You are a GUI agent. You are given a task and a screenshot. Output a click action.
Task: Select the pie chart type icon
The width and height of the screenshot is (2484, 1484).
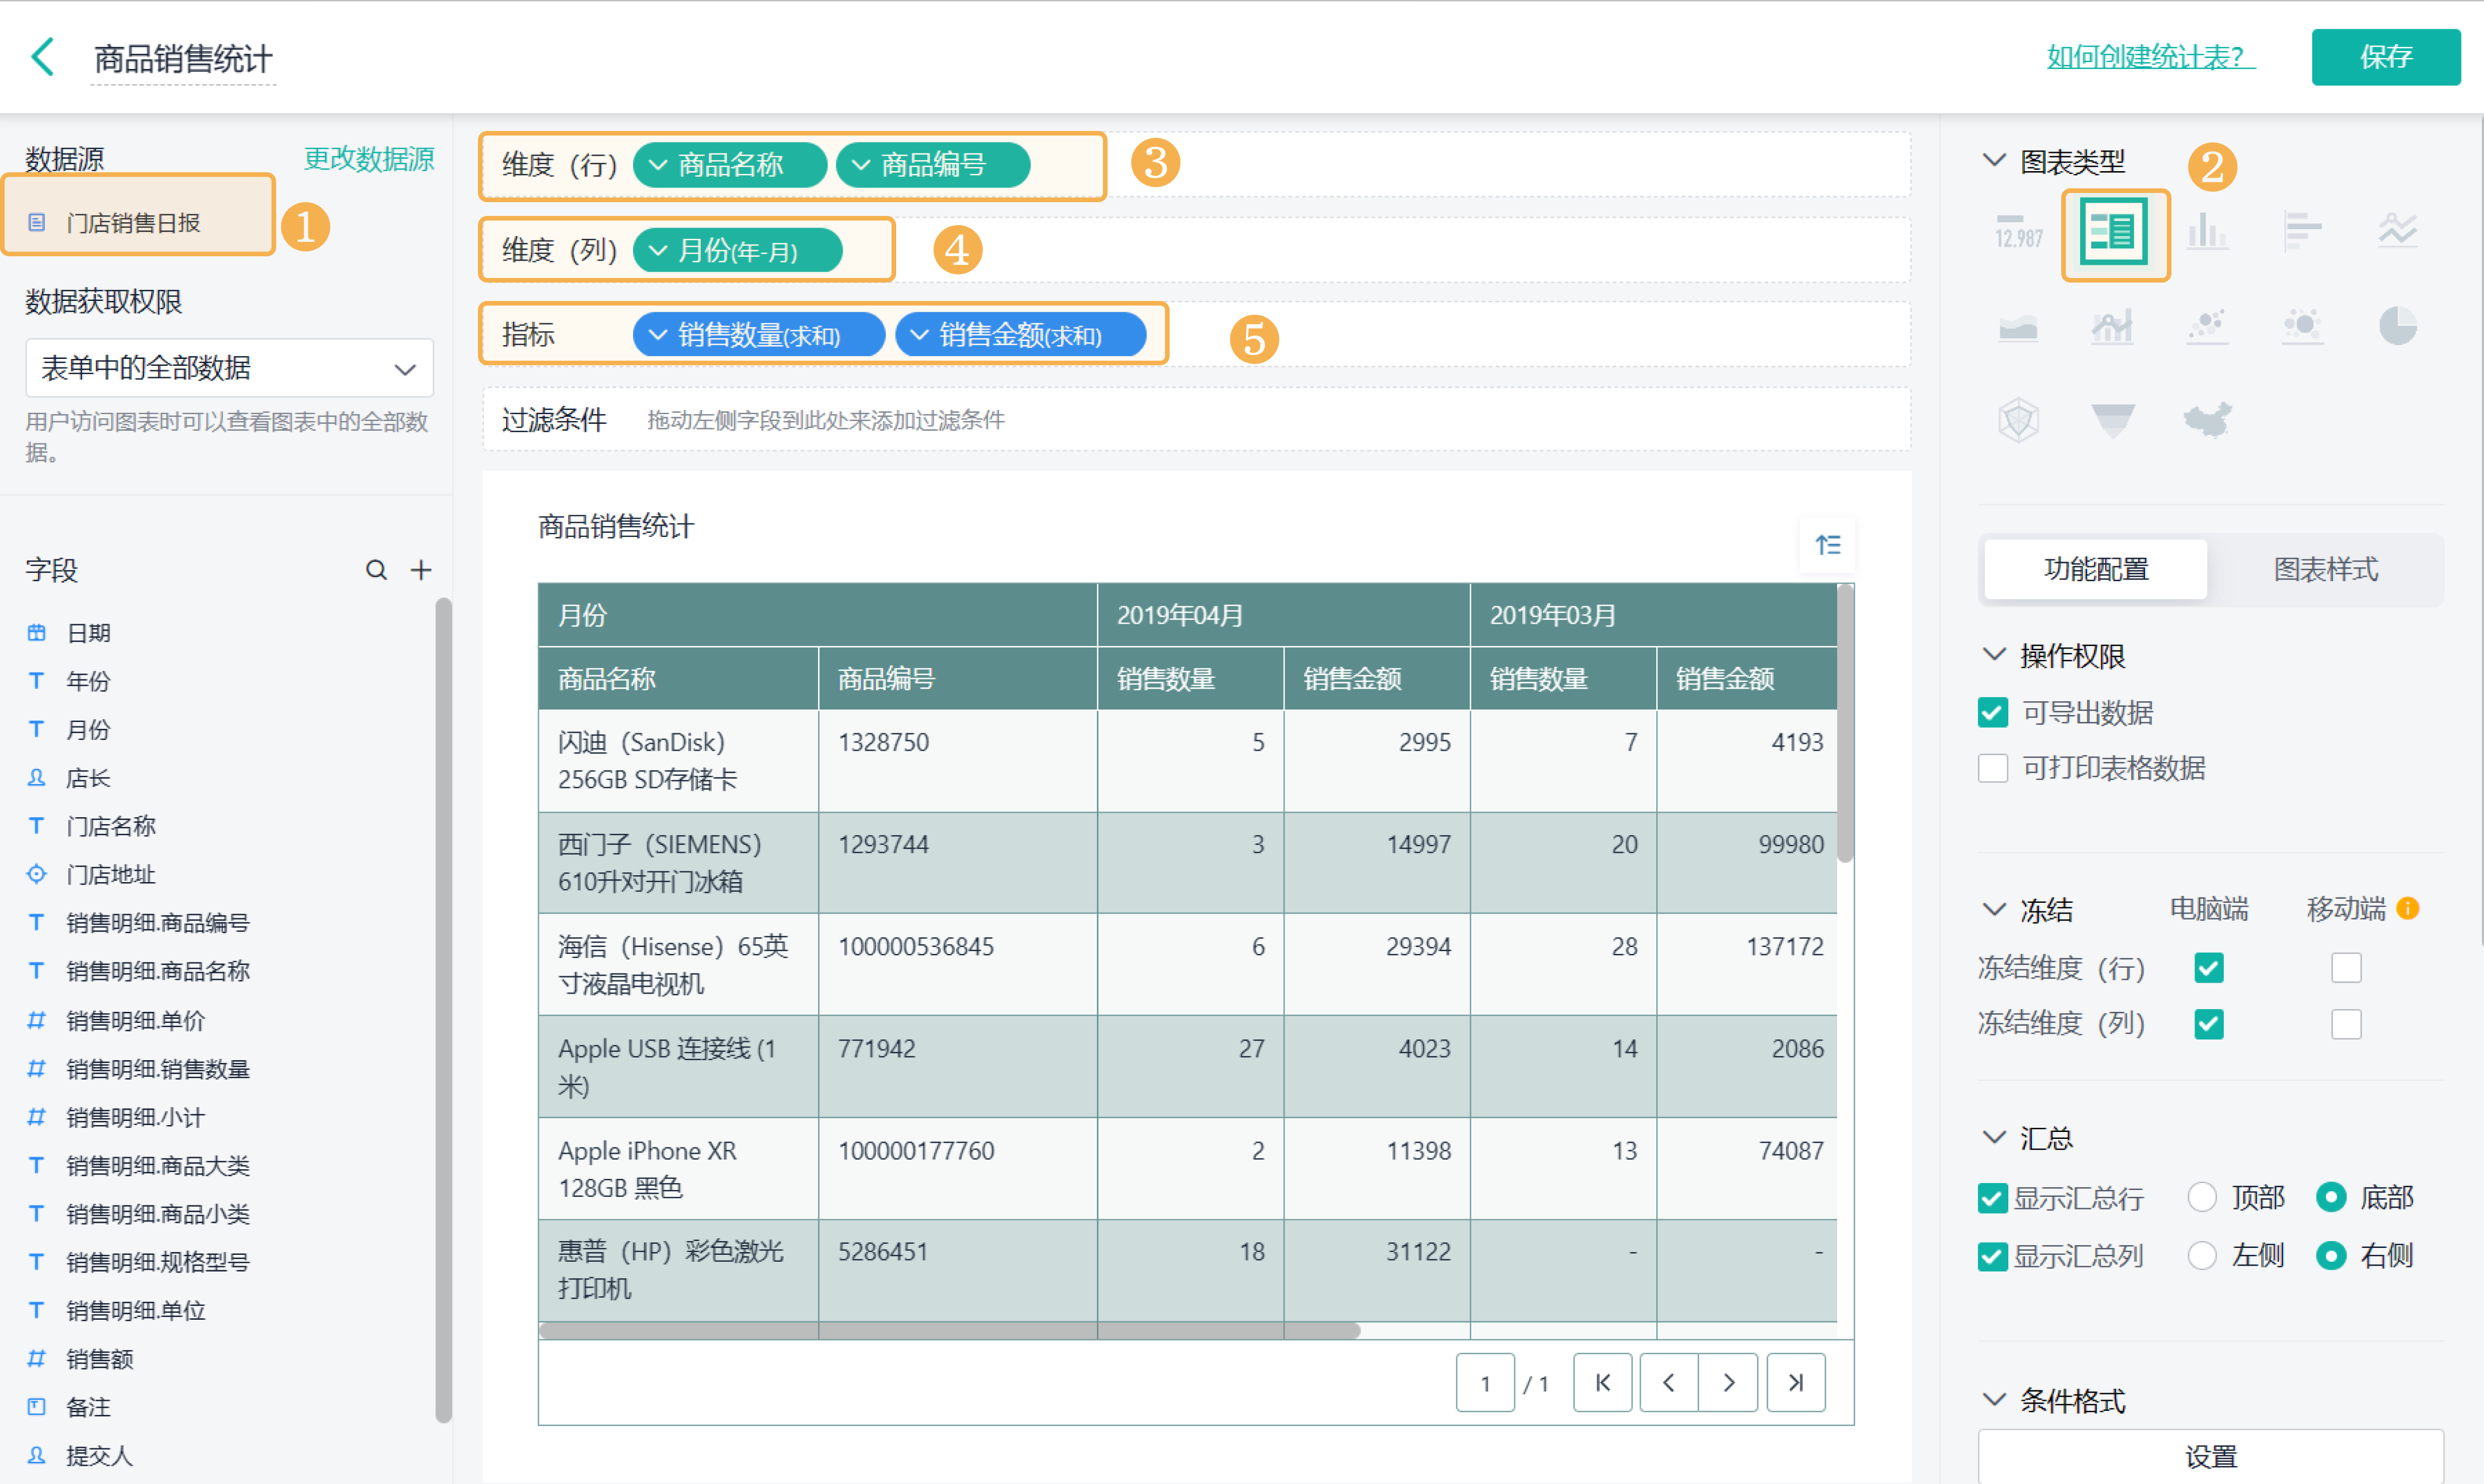(x=2397, y=326)
